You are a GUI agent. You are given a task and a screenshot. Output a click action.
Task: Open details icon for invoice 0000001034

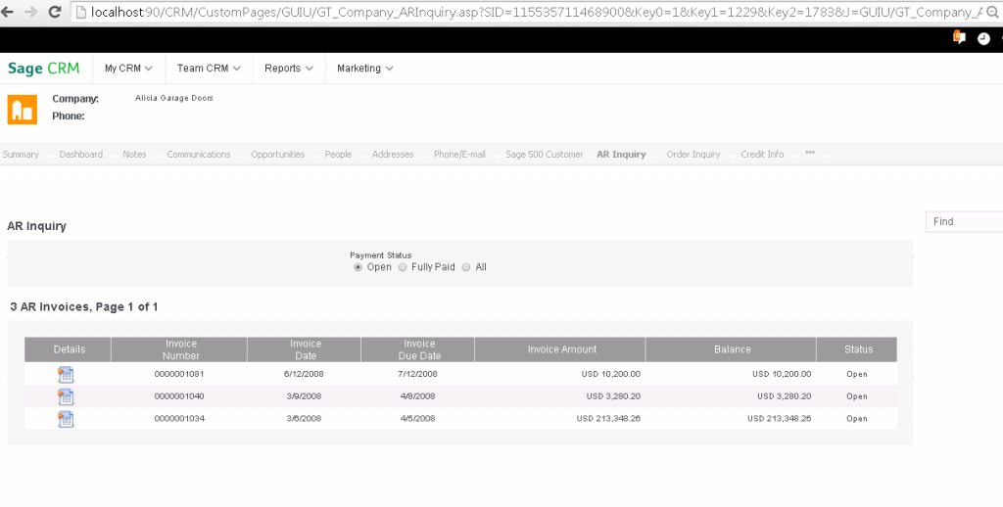coord(66,420)
